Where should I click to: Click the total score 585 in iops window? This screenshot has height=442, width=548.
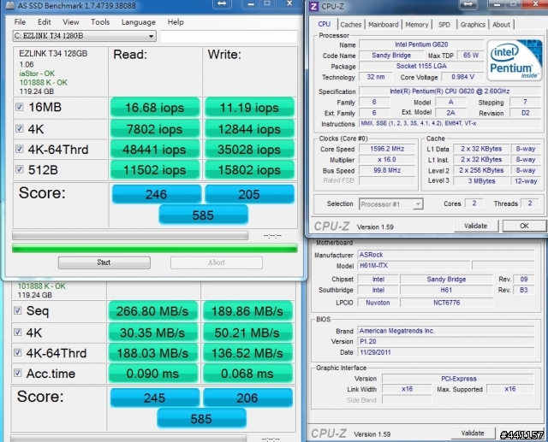tap(204, 215)
